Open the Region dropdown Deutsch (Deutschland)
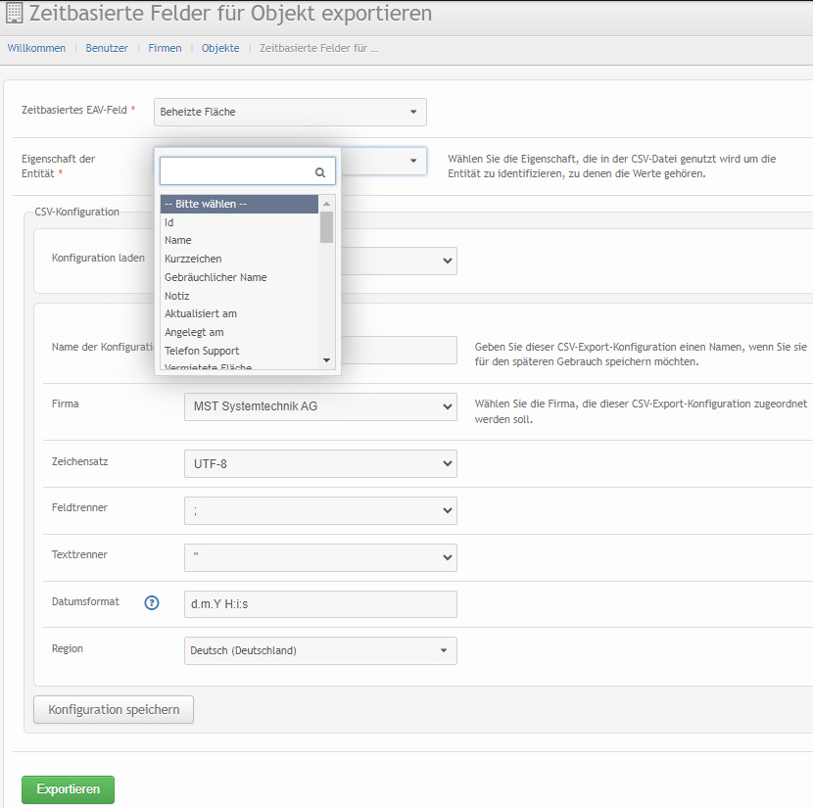813x808 pixels. pyautogui.click(x=320, y=651)
